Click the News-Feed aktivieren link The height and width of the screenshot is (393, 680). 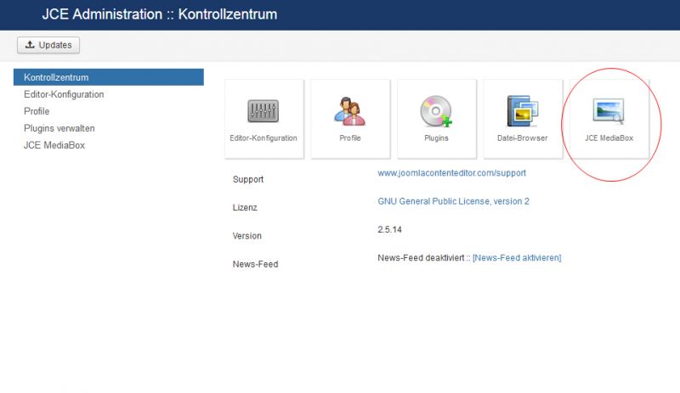point(517,258)
